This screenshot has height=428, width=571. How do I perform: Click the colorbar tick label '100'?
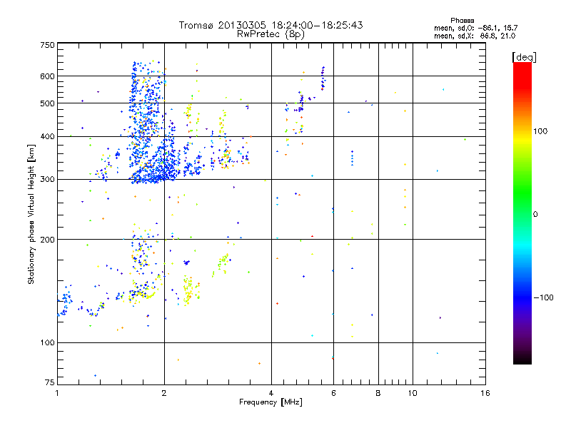coord(540,131)
